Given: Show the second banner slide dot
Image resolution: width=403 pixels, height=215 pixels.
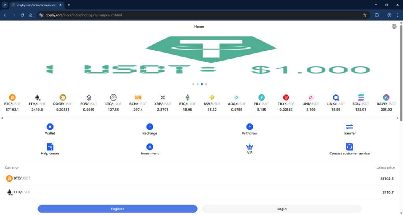Looking at the screenshot, I should point(198,84).
